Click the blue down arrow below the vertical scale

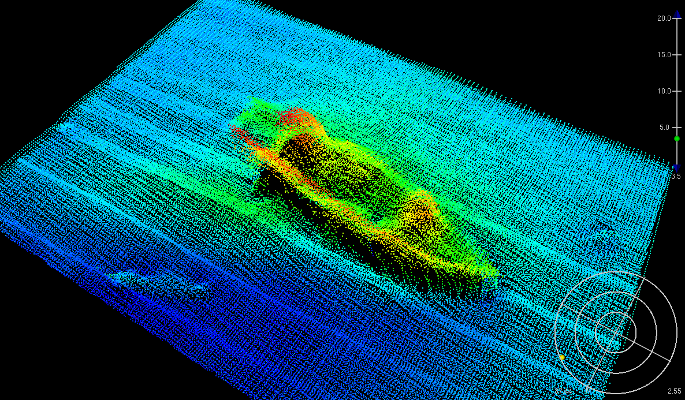(677, 167)
